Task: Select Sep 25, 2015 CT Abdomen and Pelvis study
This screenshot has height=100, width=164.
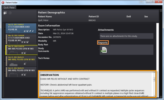Action: point(21,28)
